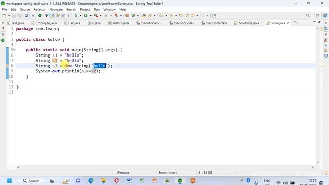
Task: Expand the Back history dropdown arrow
Action: click(197, 16)
